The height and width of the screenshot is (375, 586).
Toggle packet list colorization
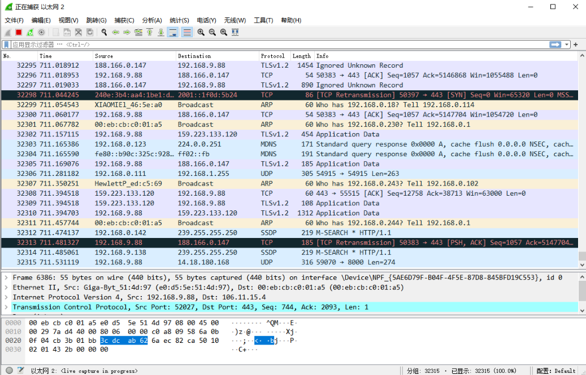click(187, 33)
